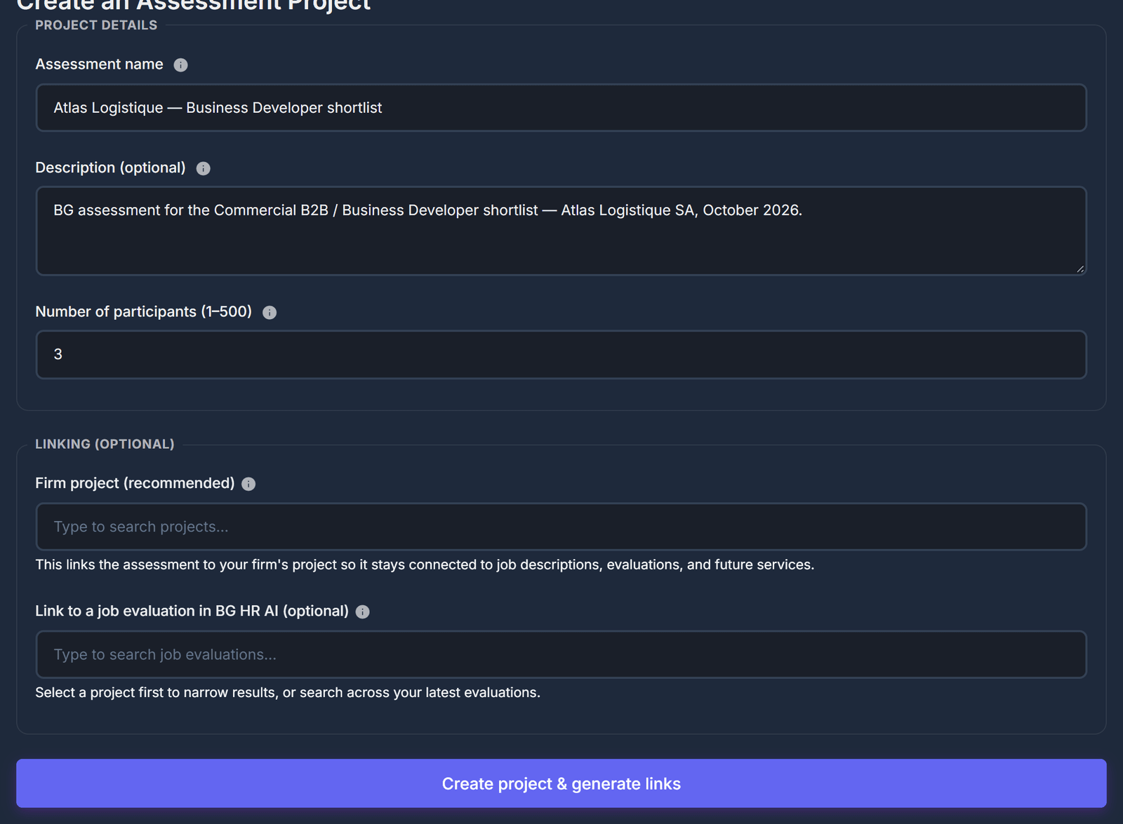Click the 'Number of participants (1–500)' label

coord(143,311)
